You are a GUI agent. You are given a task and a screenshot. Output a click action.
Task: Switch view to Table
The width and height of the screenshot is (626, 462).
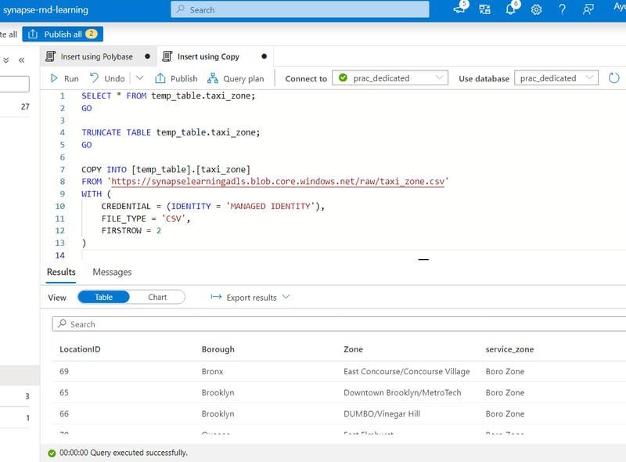(103, 297)
